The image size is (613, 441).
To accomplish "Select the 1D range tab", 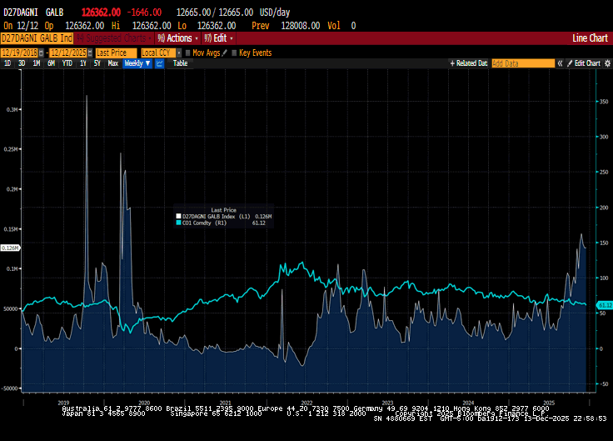I will (7, 63).
